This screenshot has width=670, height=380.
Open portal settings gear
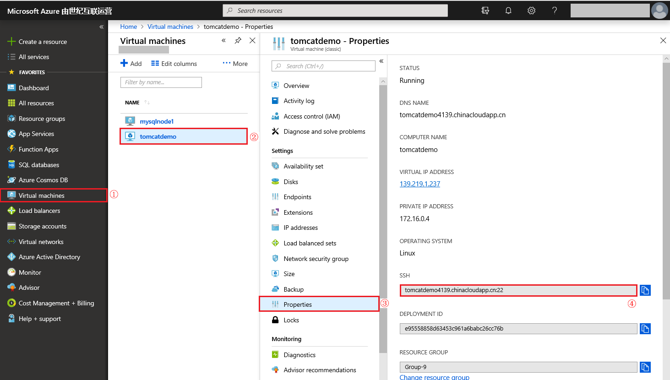[531, 11]
